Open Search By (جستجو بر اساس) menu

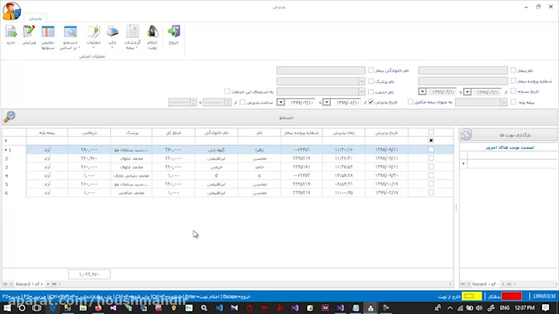70,37
